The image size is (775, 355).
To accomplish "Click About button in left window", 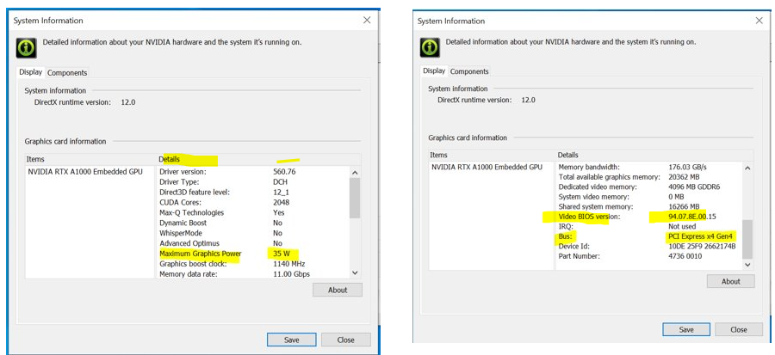I will click(338, 290).
